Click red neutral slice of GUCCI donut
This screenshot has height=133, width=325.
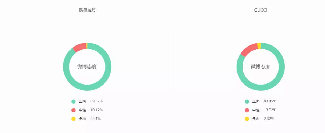(x=249, y=50)
